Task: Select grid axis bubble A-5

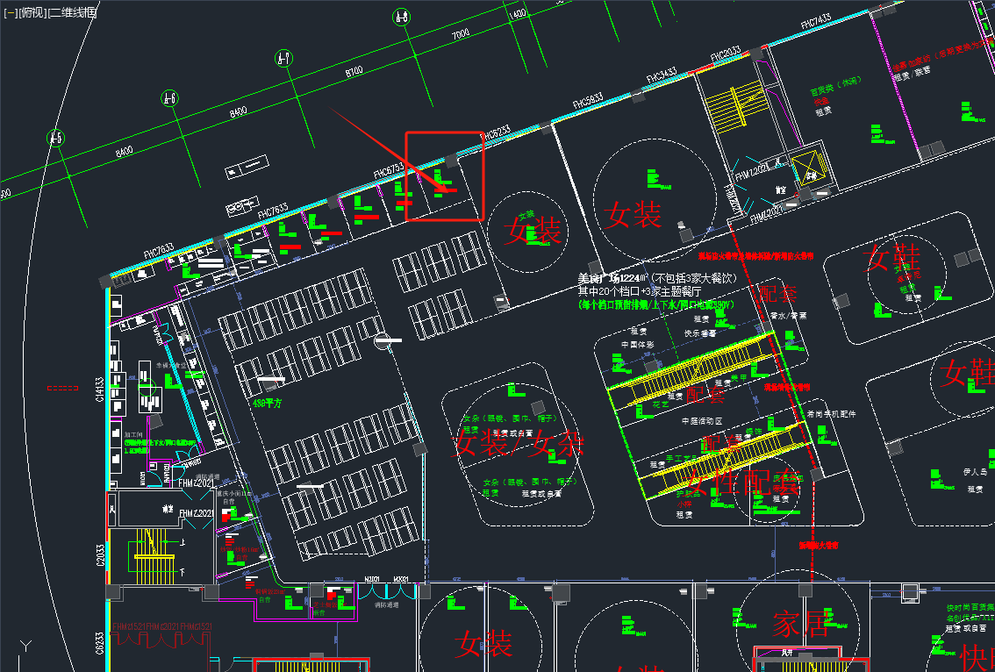Action: [x=56, y=138]
